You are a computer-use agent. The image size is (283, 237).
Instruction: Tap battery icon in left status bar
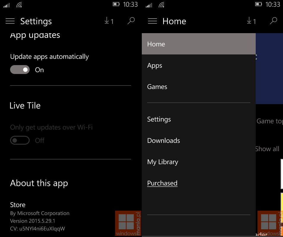click(116, 4)
